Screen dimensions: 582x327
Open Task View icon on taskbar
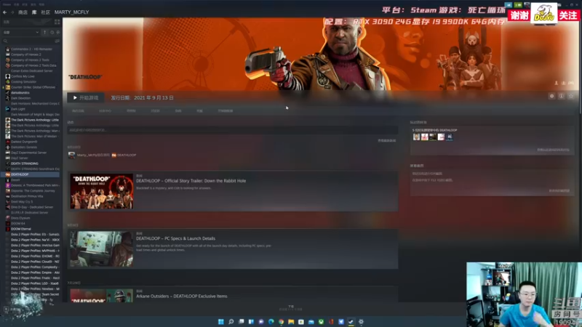[242, 321]
